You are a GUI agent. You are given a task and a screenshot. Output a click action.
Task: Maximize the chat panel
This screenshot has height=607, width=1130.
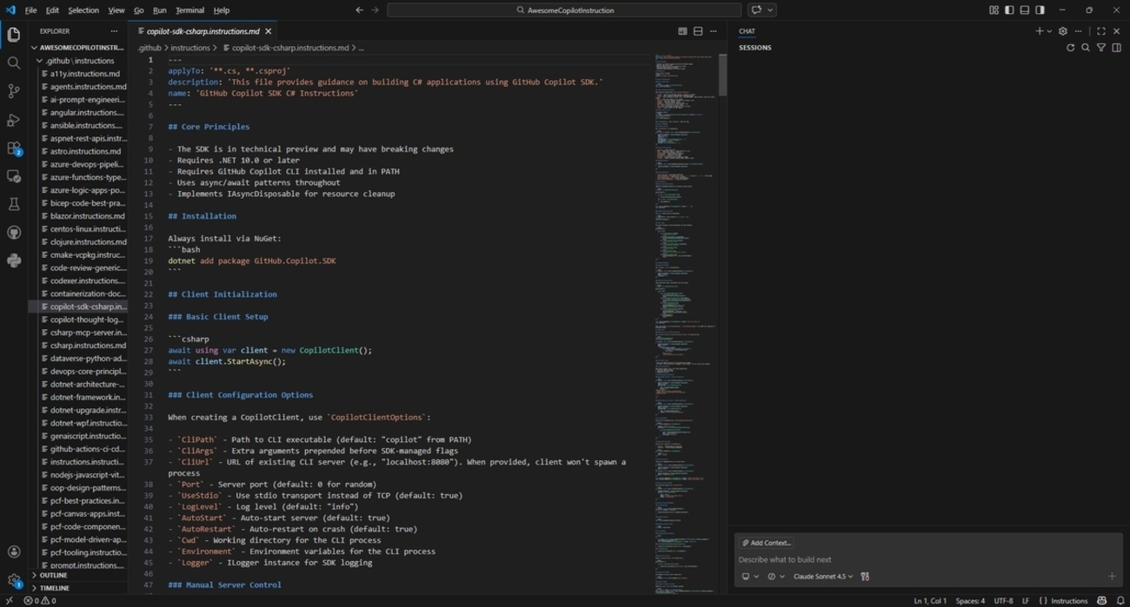click(x=1100, y=31)
